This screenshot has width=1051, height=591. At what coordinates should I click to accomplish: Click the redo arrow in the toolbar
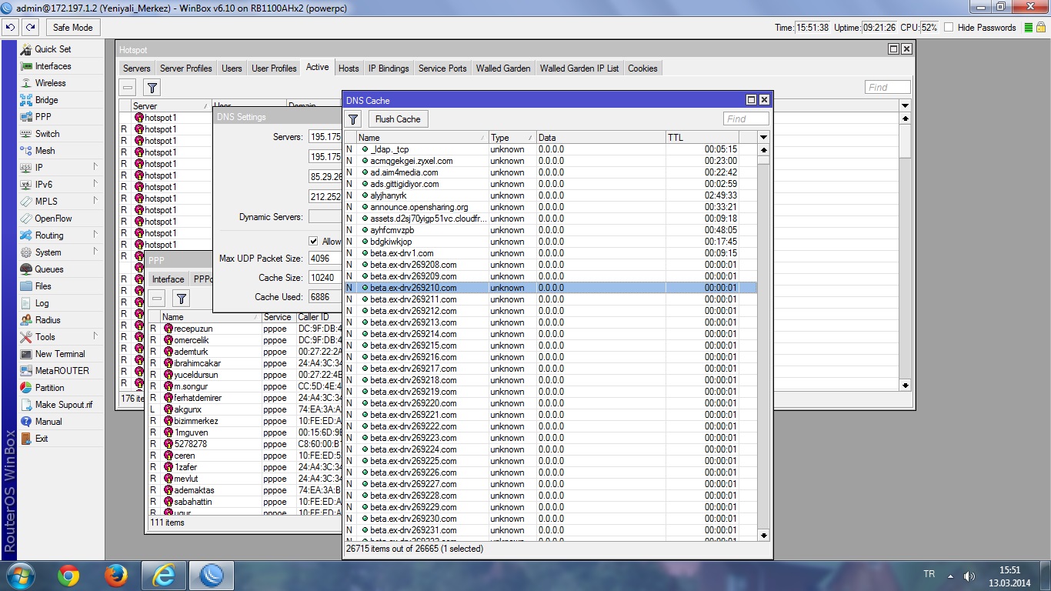coord(30,27)
